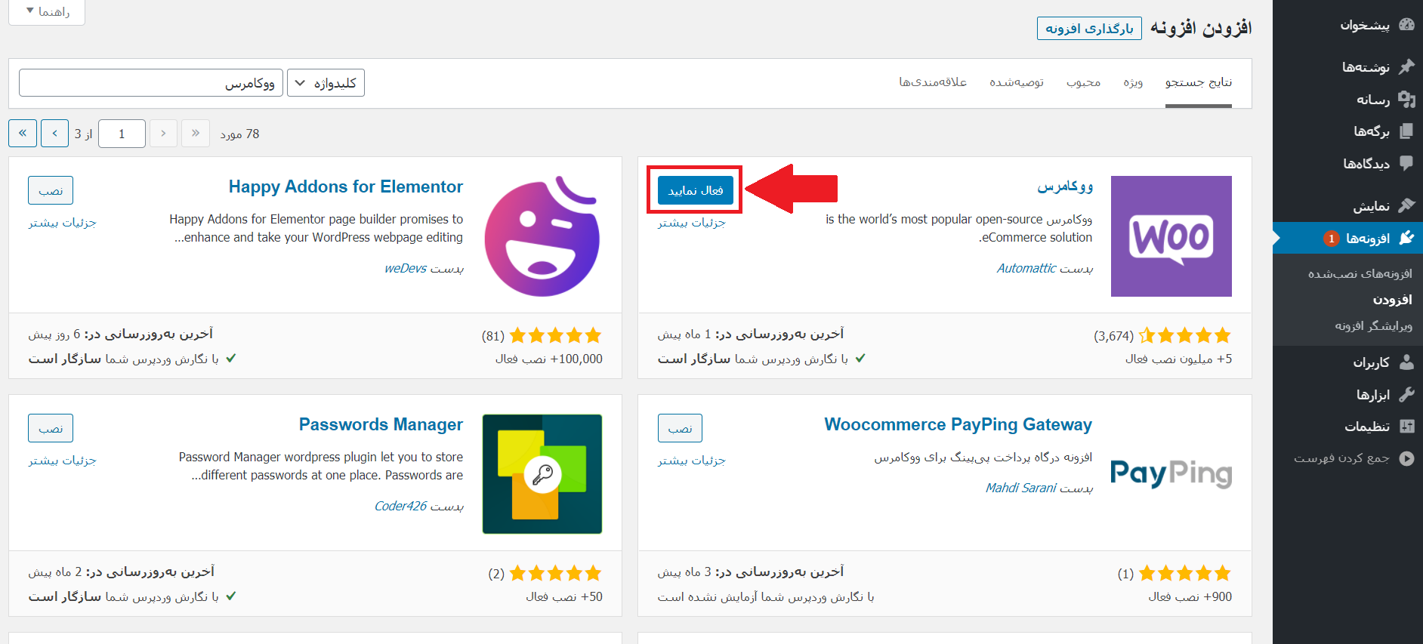Select the نتایج جستجو tab
This screenshot has width=1423, height=644.
1198,82
